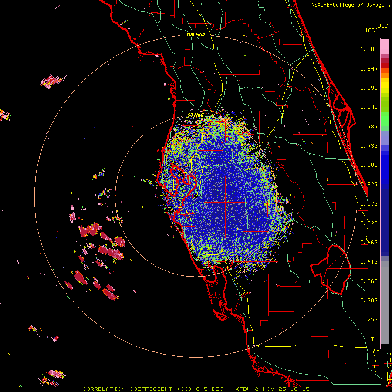Click the red Lake Okeechobee outline
The image size is (392, 392).
pyautogui.click(x=331, y=270)
